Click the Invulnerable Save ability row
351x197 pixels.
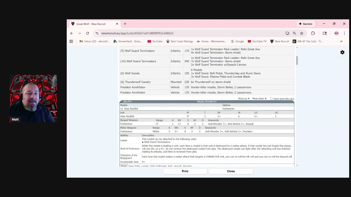point(207,162)
